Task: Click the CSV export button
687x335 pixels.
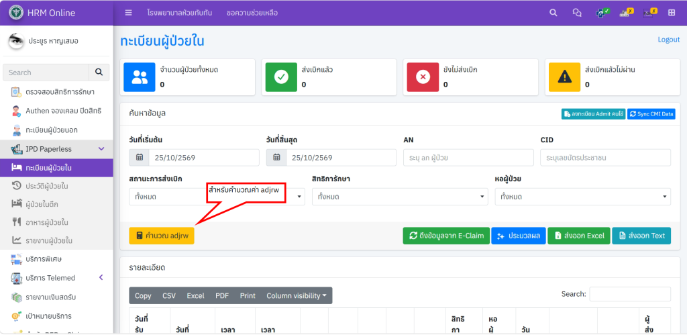Action: (169, 295)
